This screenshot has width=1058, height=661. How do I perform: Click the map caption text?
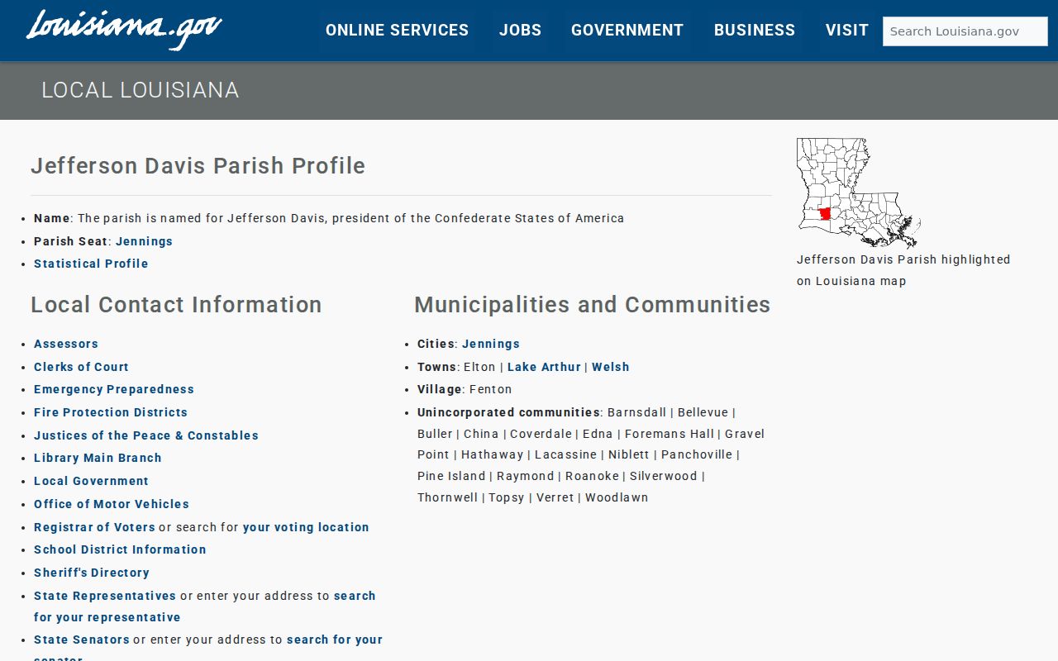[903, 270]
